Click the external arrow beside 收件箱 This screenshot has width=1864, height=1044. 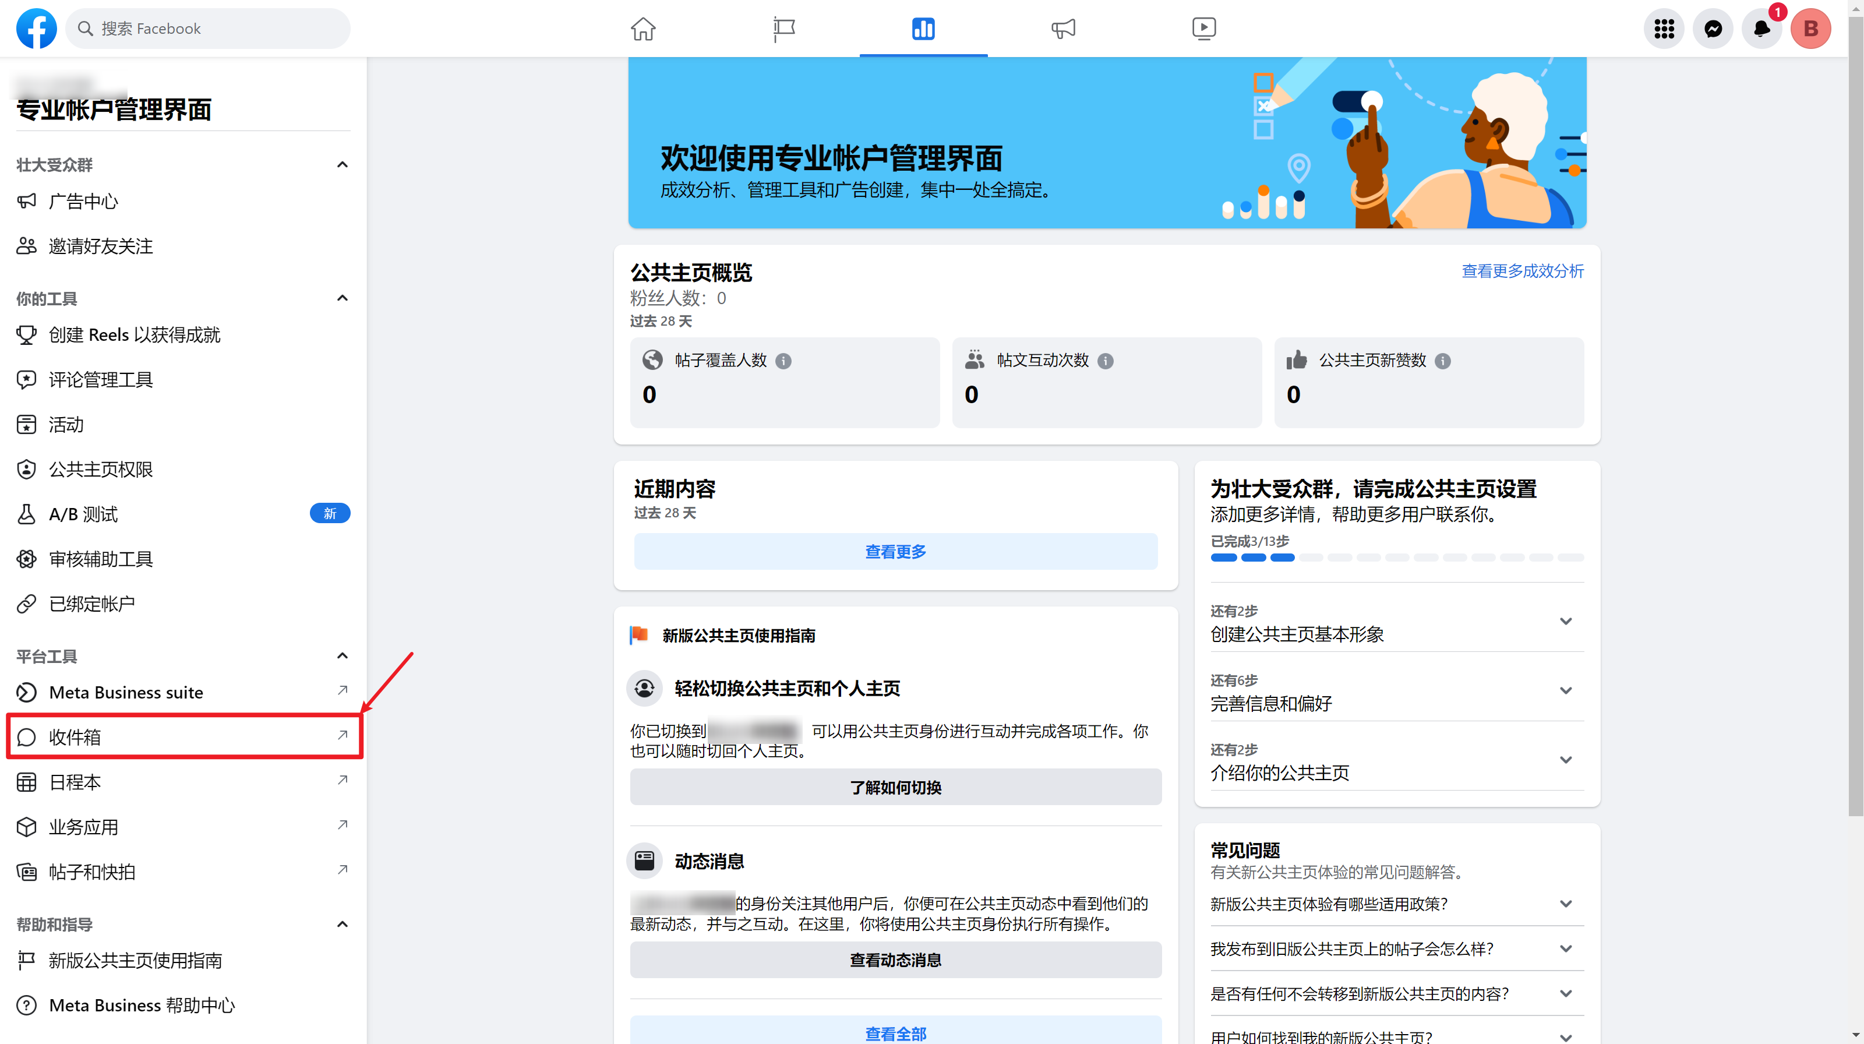click(343, 735)
